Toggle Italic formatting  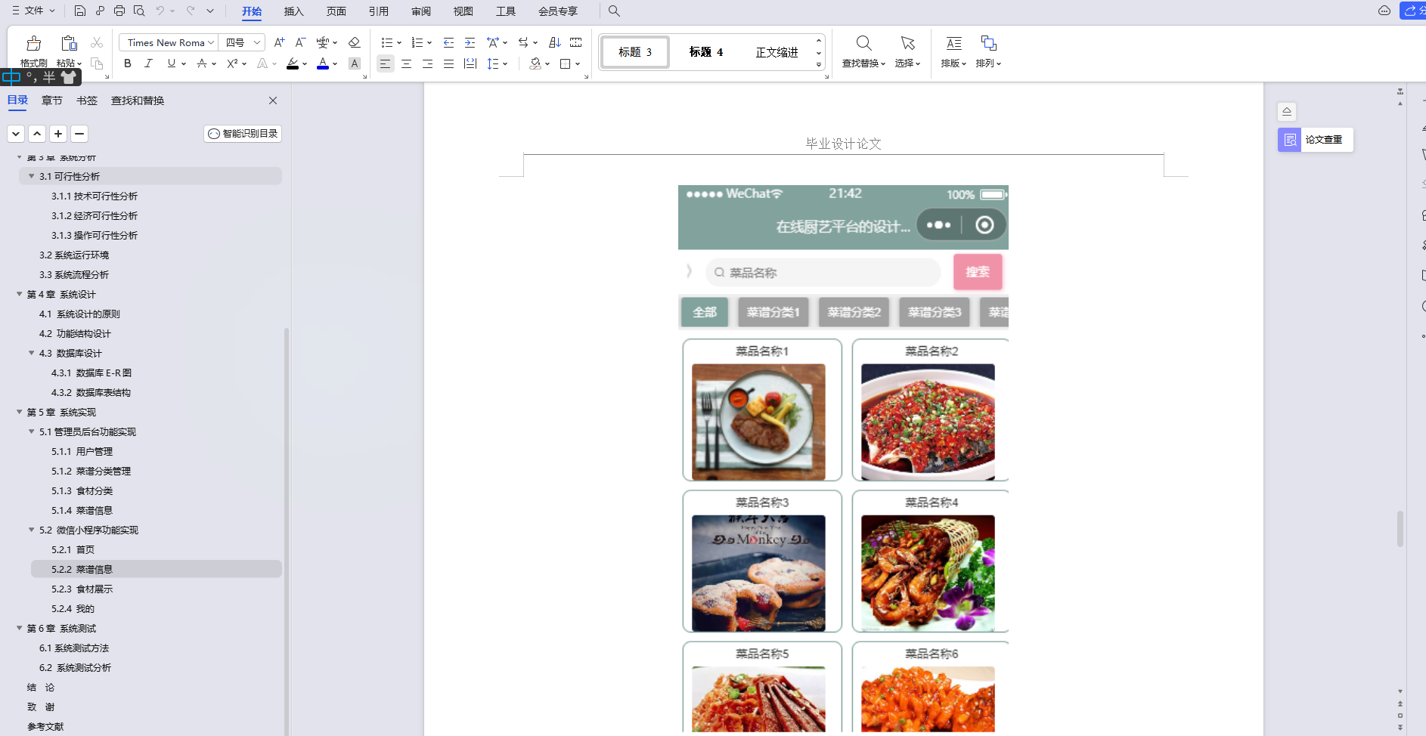click(148, 63)
